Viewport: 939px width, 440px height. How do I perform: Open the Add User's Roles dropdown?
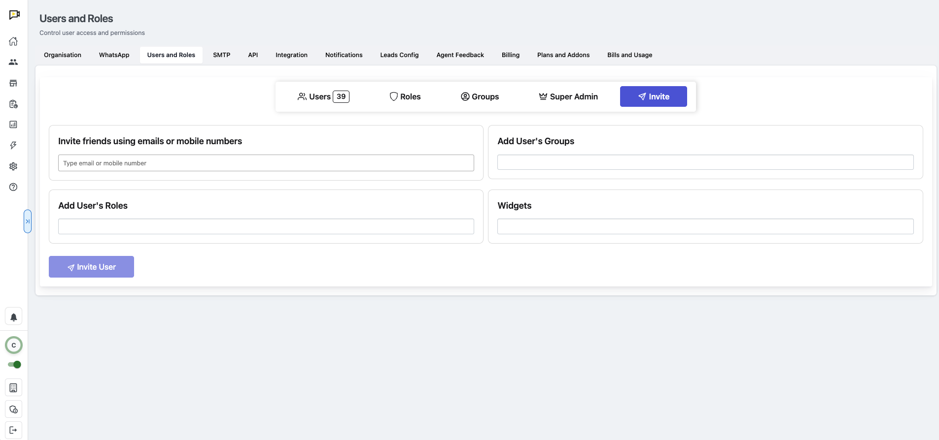point(266,226)
